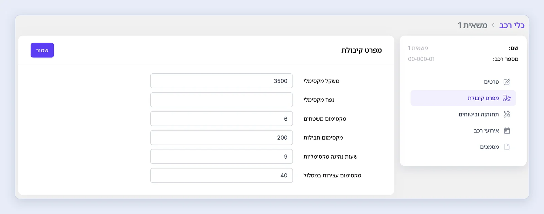
Task: Click the מסמכים document icon
Action: click(x=507, y=147)
